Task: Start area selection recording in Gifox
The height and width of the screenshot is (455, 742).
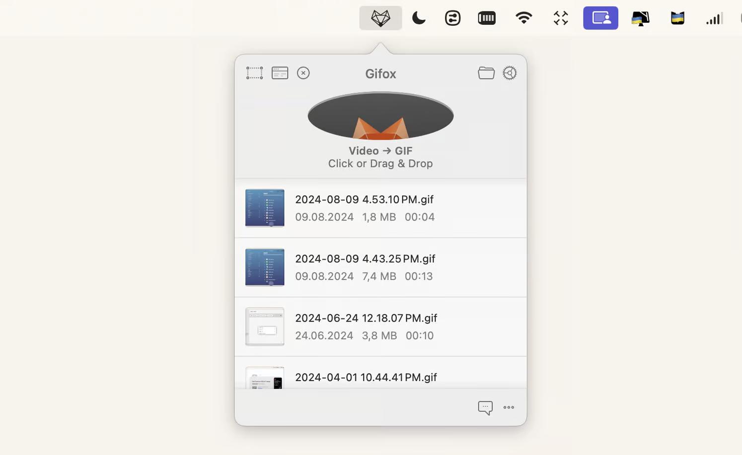Action: pyautogui.click(x=254, y=73)
